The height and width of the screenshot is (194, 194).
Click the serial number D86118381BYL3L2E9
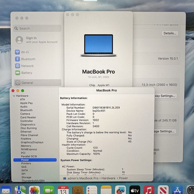tap(106, 108)
